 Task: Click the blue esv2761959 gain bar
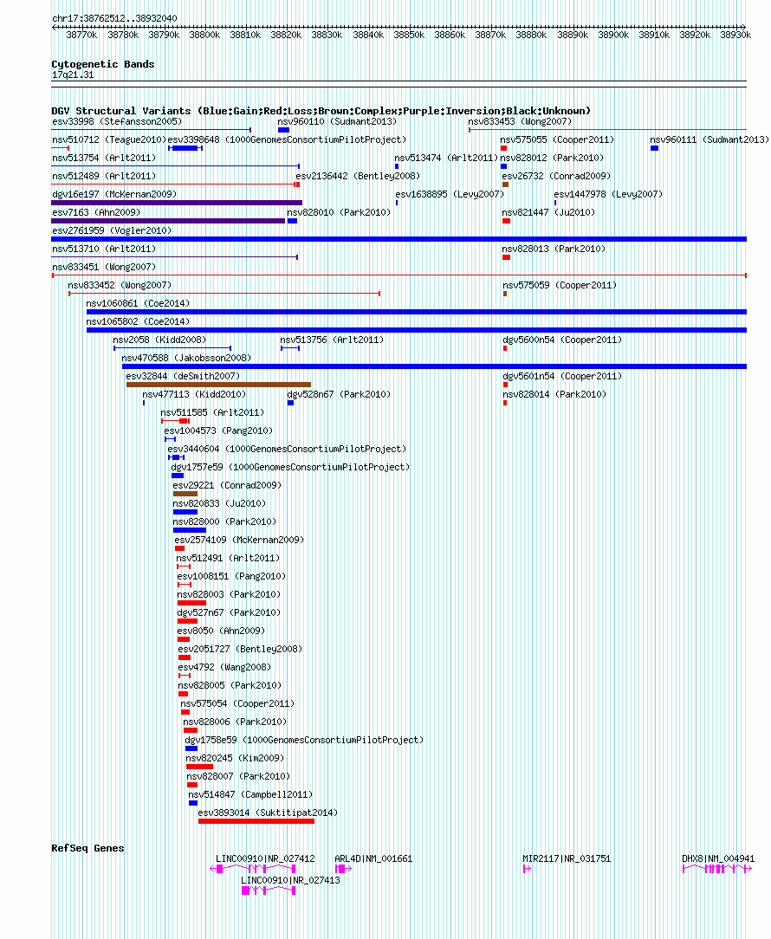(x=399, y=239)
